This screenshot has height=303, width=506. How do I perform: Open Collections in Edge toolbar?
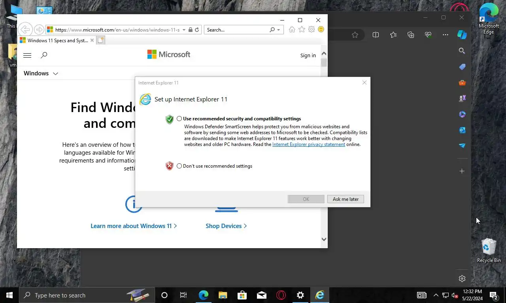point(411,35)
